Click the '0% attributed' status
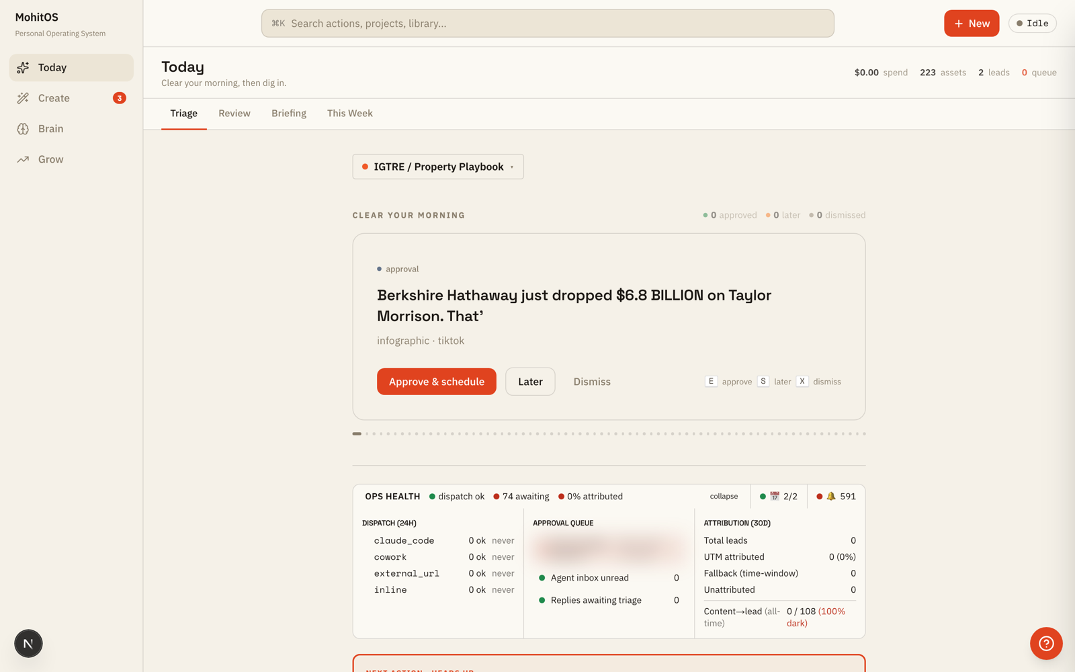The width and height of the screenshot is (1075, 672). click(591, 497)
